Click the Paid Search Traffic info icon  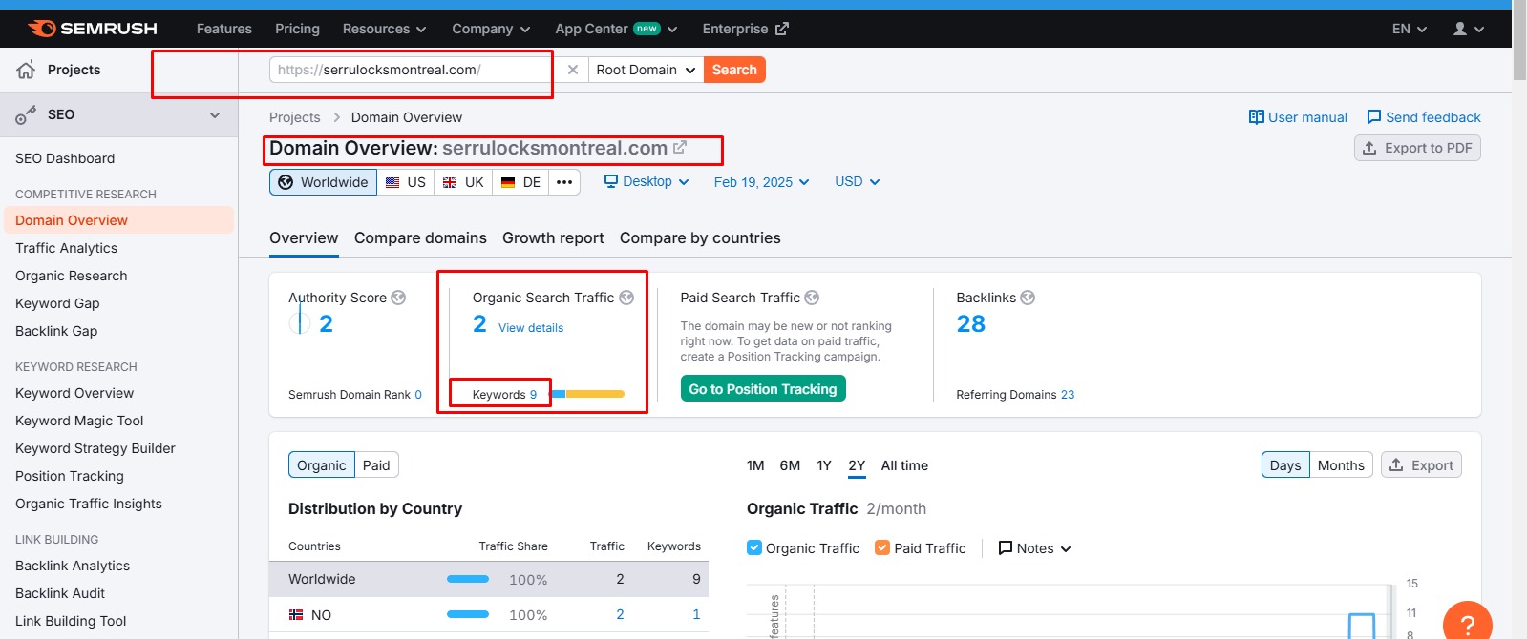click(x=812, y=298)
